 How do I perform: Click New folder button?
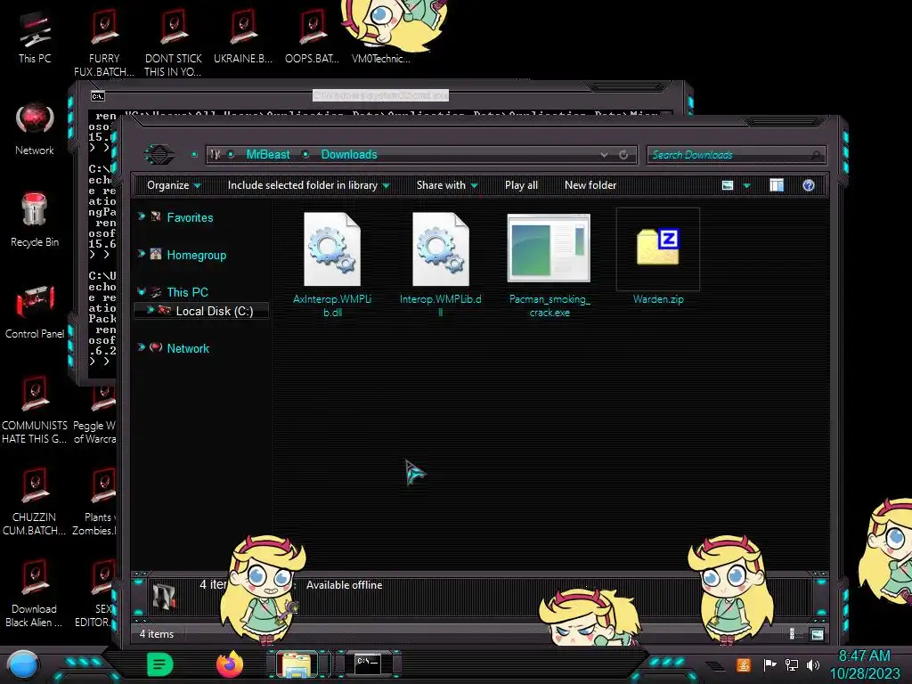590,185
